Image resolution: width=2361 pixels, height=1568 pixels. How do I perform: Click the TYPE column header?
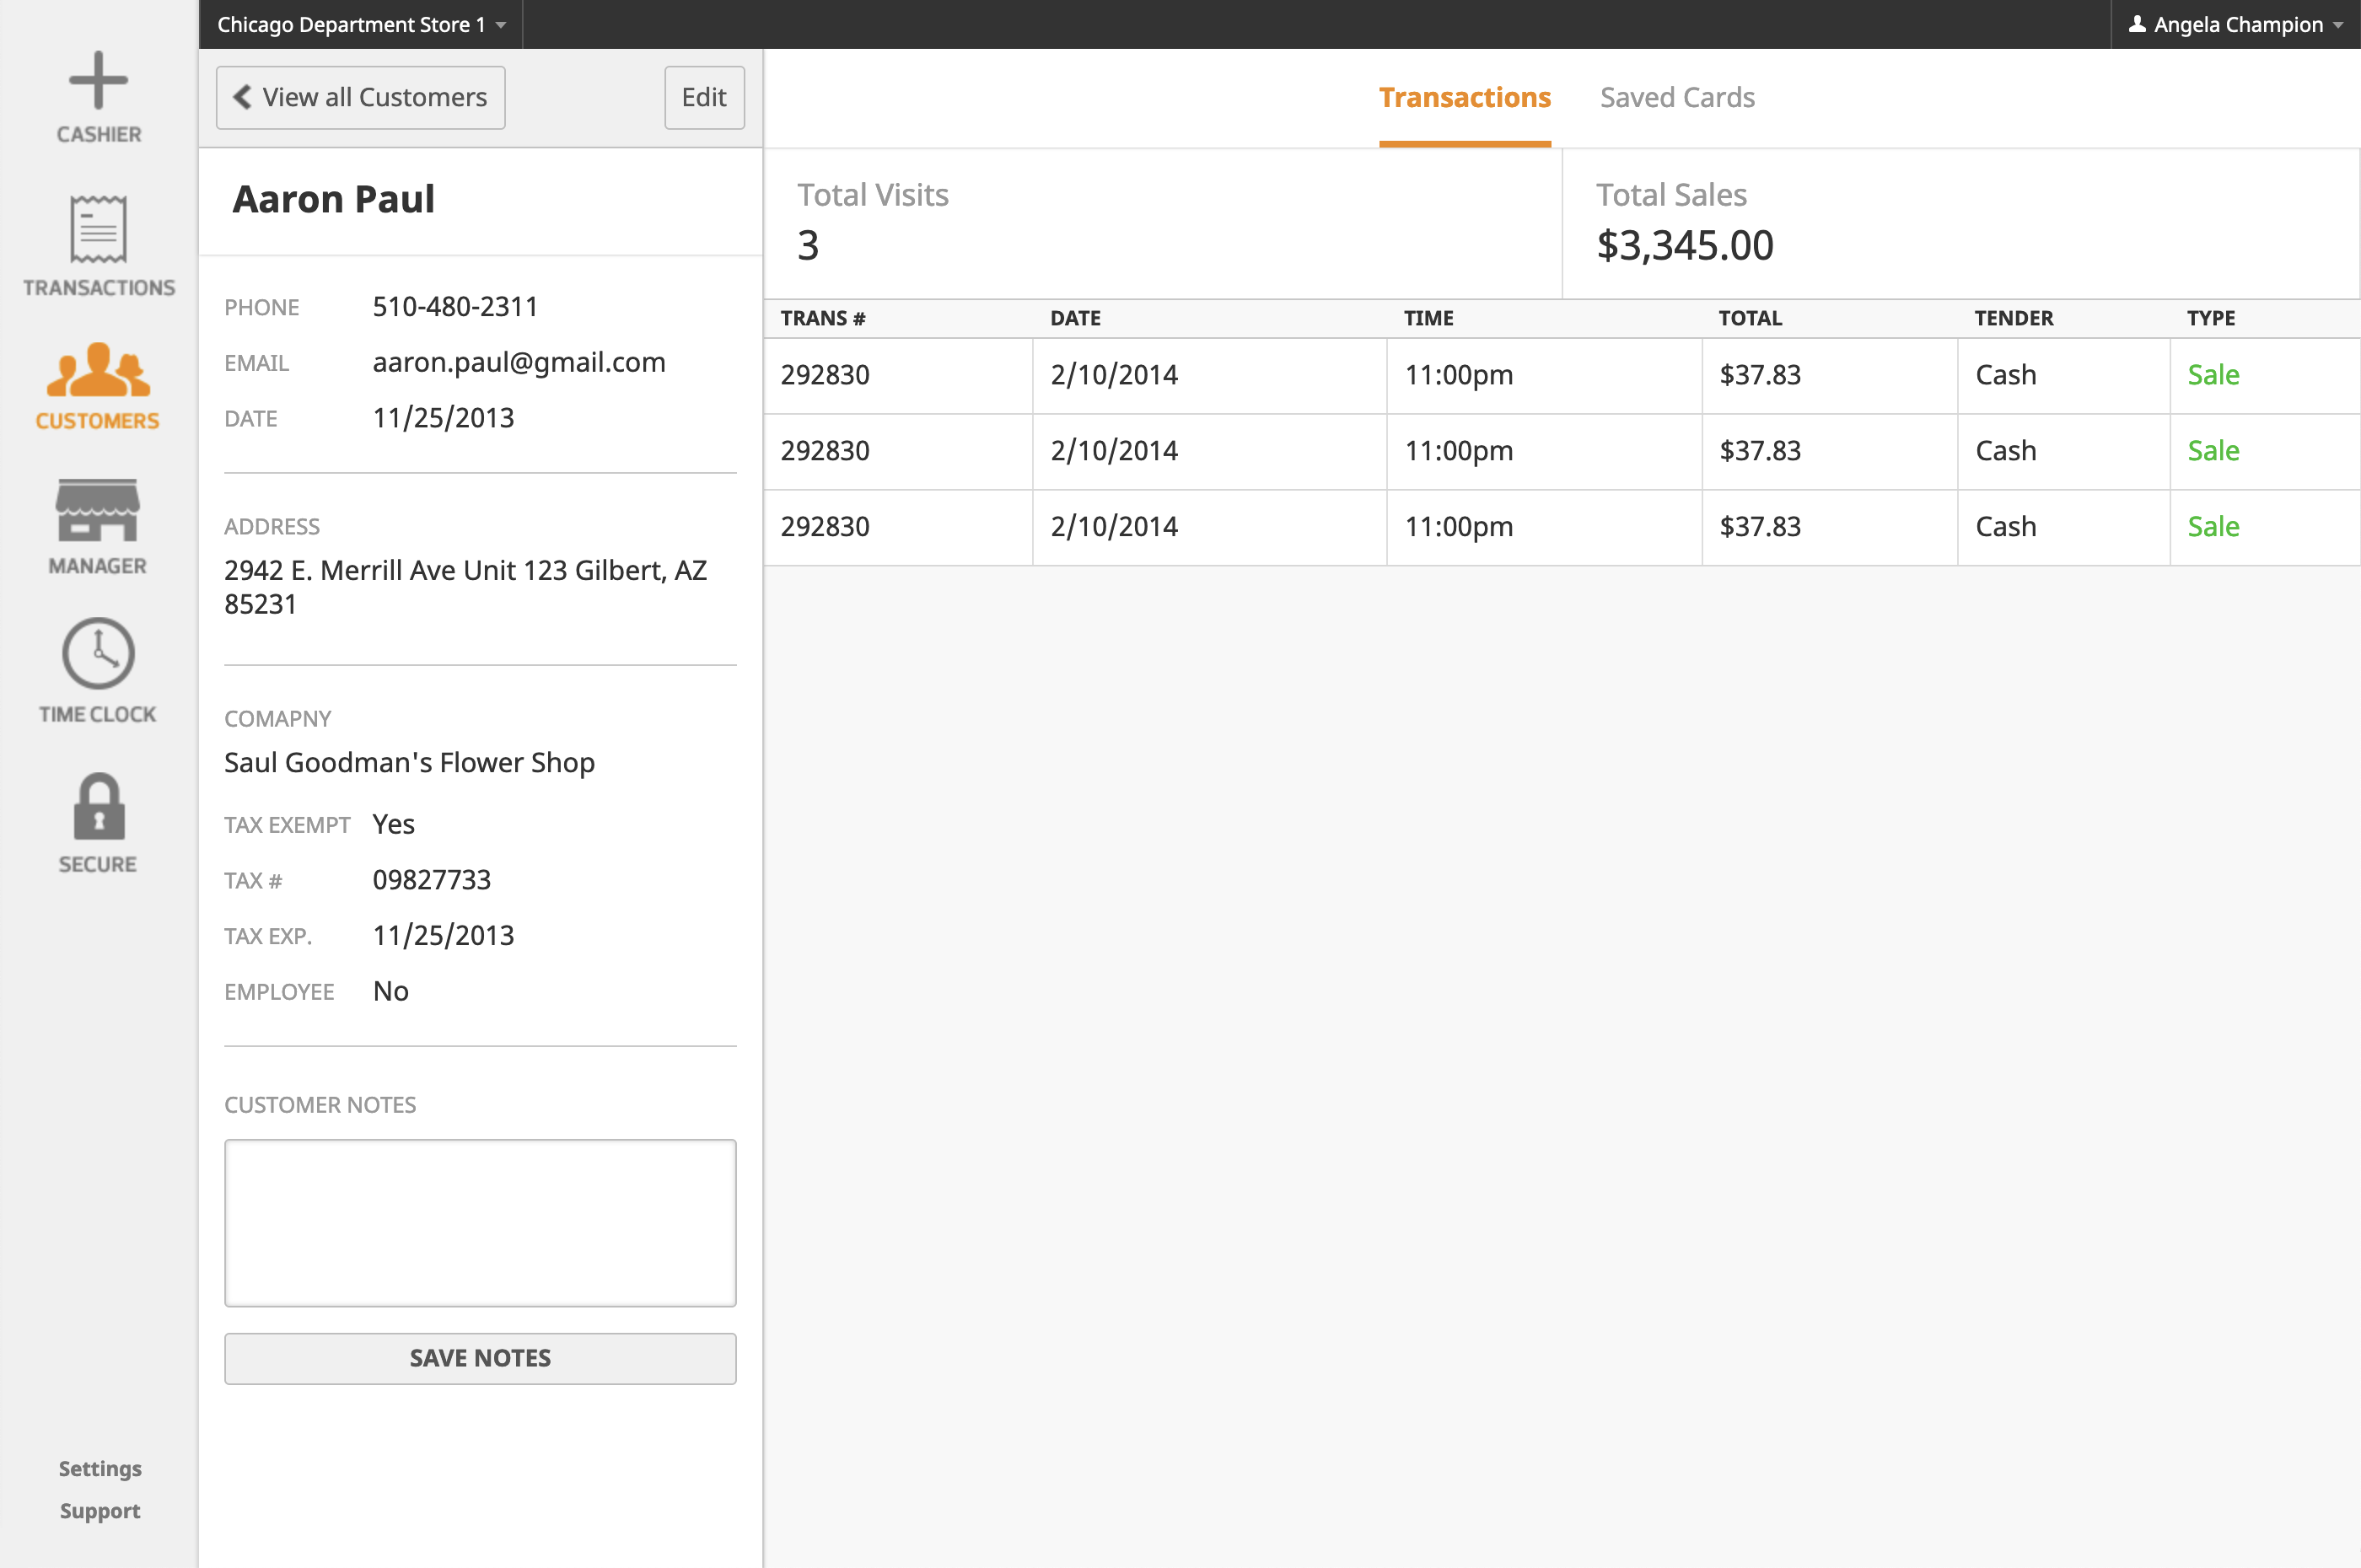2210,318
